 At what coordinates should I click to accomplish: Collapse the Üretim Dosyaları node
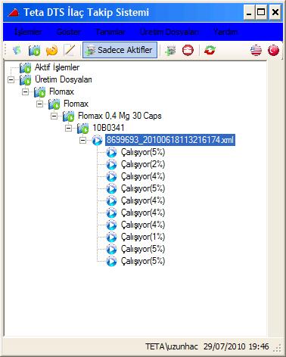11,79
